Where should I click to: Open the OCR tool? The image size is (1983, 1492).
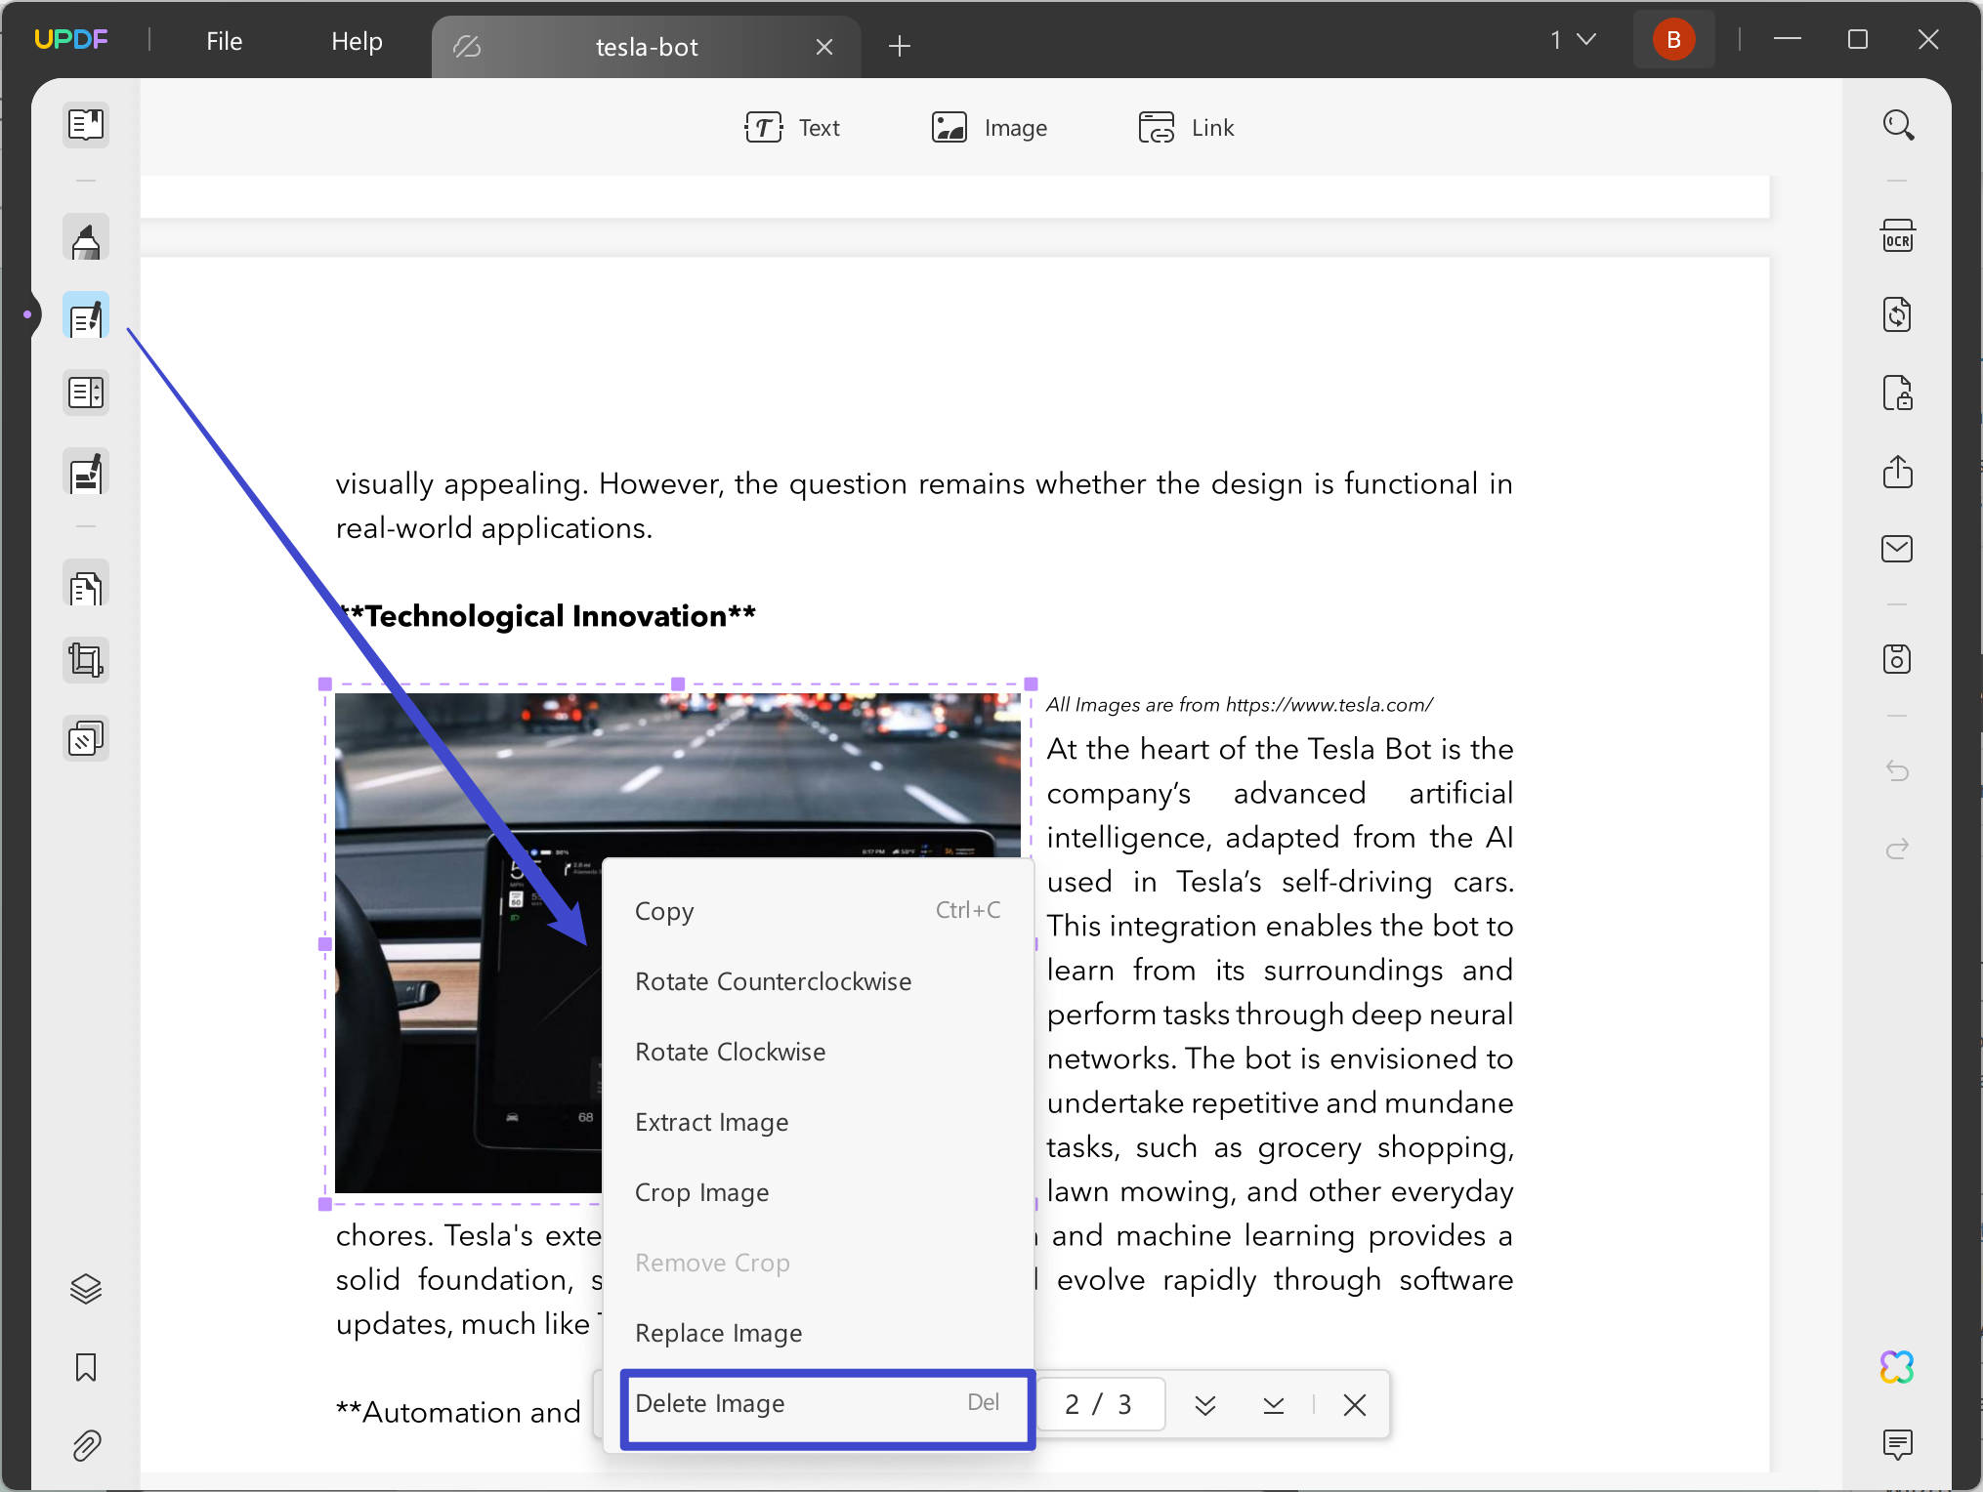[x=1896, y=235]
